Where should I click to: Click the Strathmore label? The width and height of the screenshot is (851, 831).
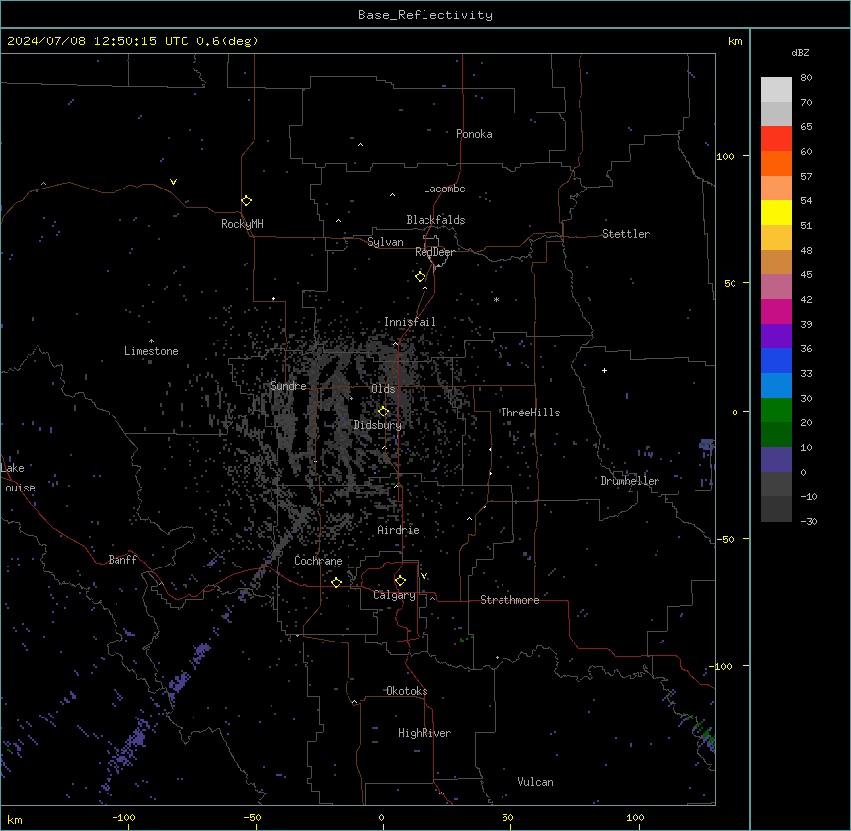(x=509, y=600)
